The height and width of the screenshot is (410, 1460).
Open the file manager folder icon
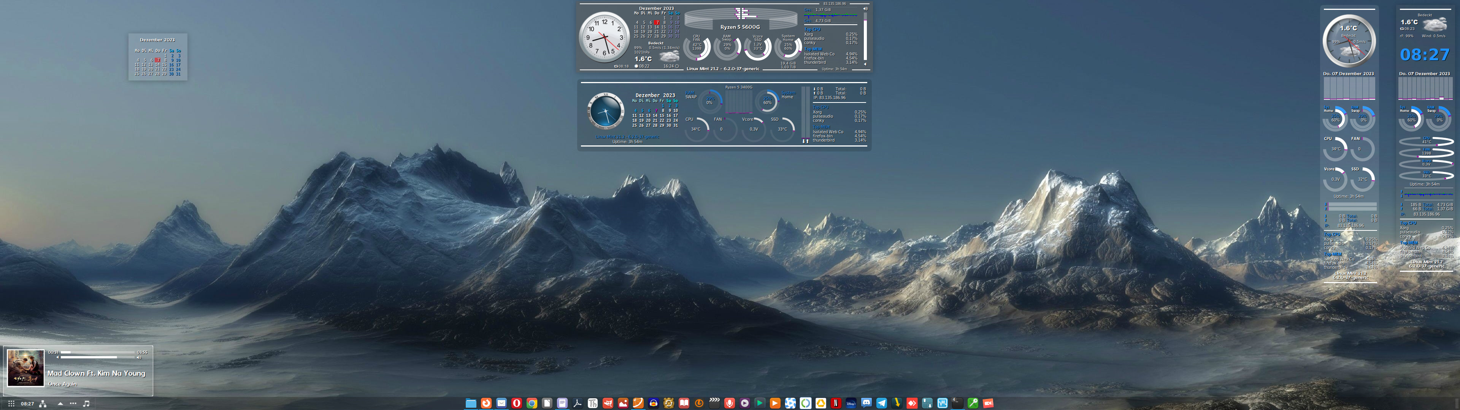471,403
